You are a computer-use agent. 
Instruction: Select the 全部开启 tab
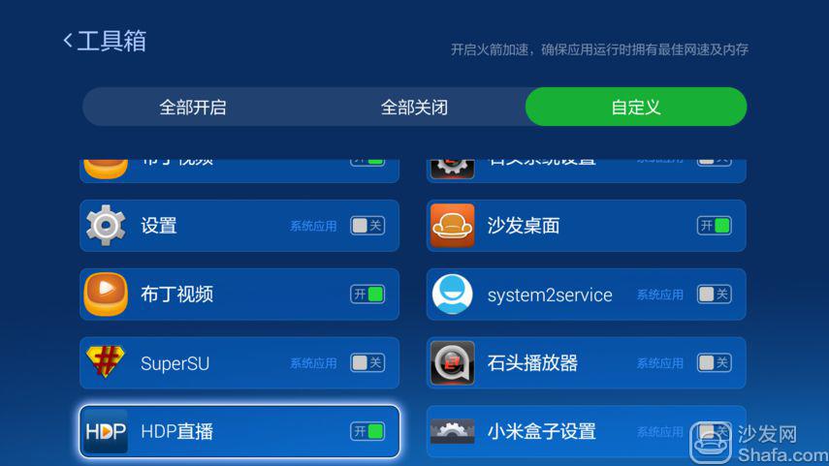(x=193, y=108)
